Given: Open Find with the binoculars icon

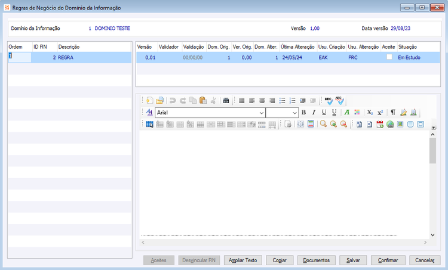Looking at the screenshot, I should click(226, 100).
